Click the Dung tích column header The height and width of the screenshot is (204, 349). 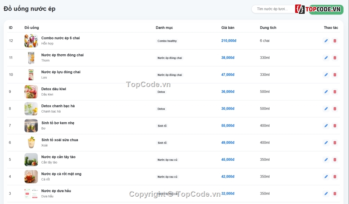click(x=268, y=28)
